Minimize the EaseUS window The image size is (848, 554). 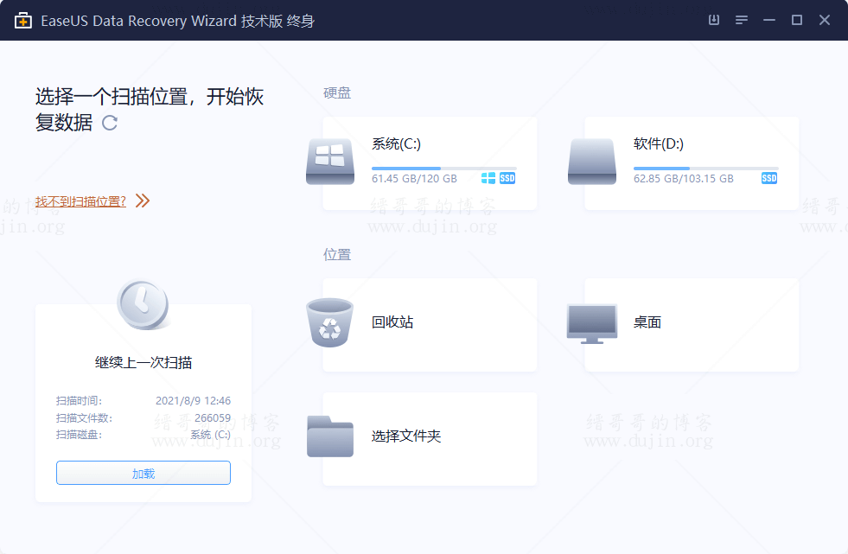pos(769,20)
